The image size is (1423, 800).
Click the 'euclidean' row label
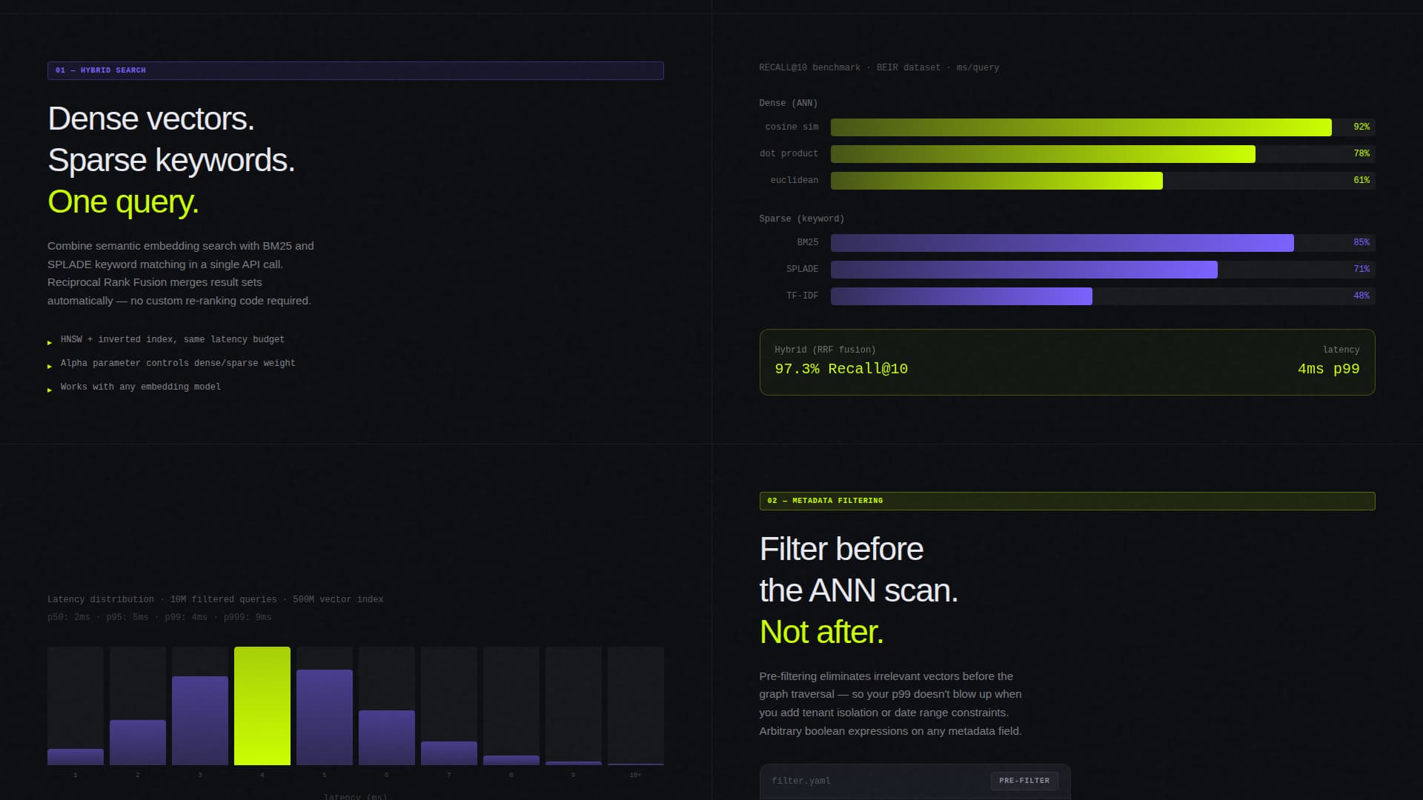[x=795, y=181]
